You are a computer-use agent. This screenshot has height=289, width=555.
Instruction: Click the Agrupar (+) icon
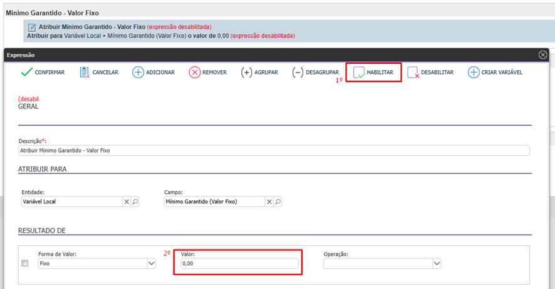(x=247, y=73)
